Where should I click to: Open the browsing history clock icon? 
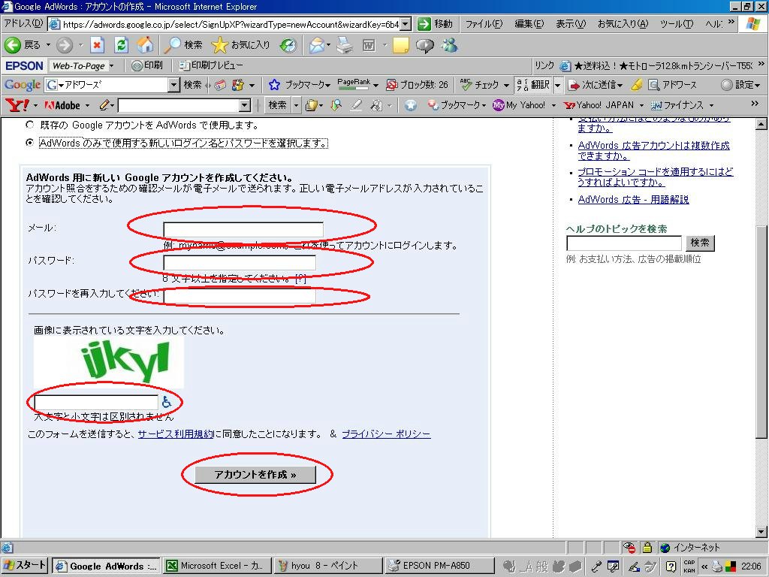(x=288, y=46)
